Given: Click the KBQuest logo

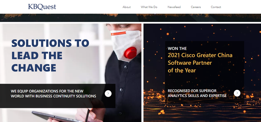Looking at the screenshot, I should pyautogui.click(x=42, y=7).
